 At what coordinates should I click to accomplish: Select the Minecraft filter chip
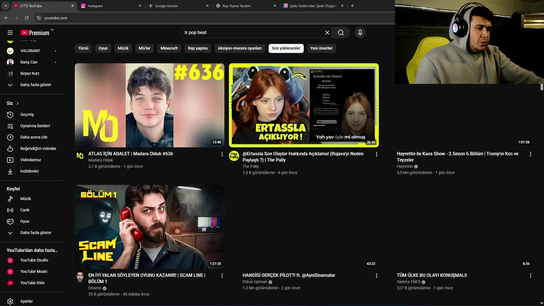pyautogui.click(x=169, y=48)
